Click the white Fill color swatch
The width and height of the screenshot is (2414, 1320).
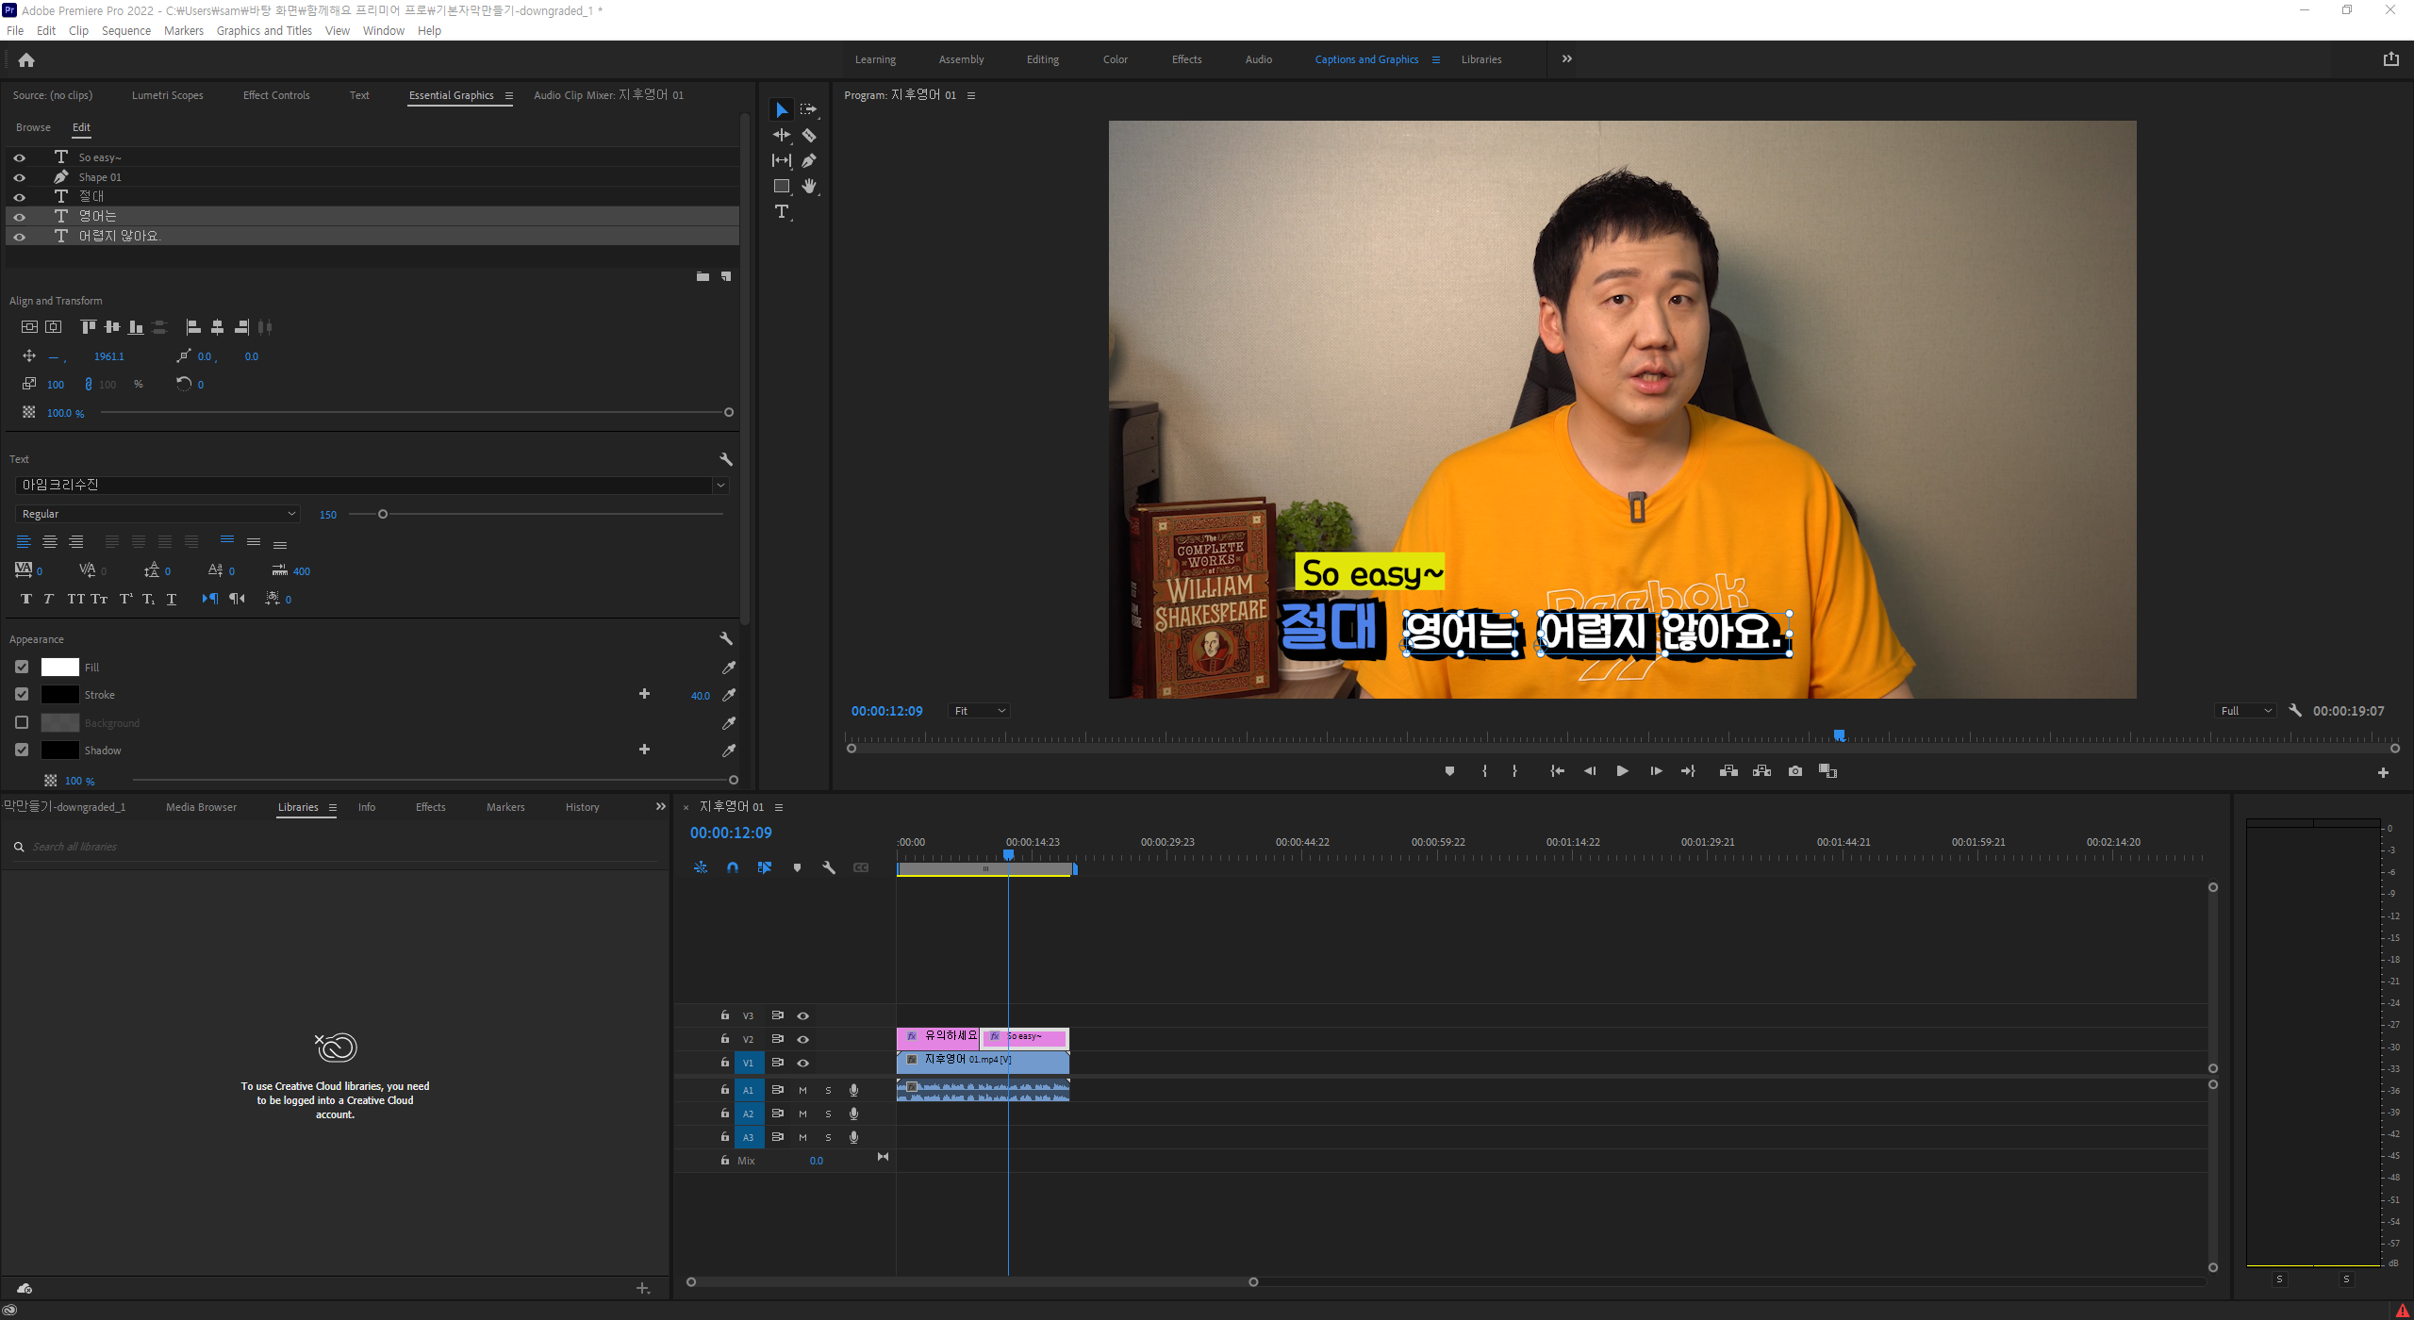(59, 668)
